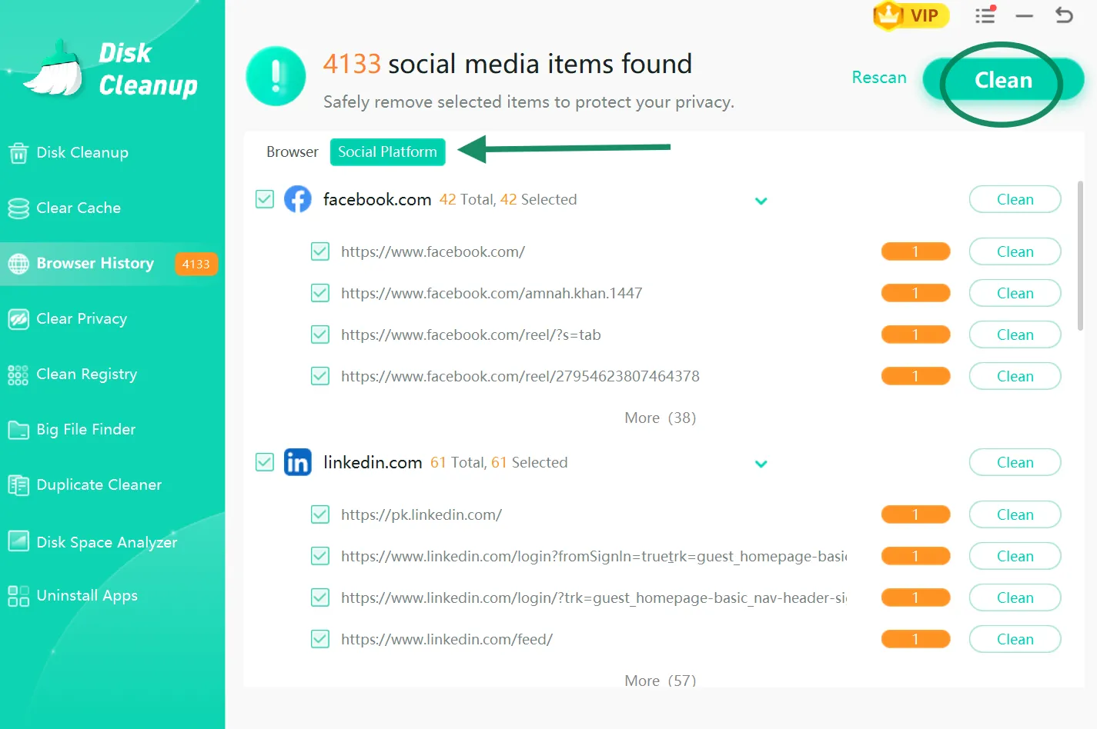Click the large Clean button at top
Screen dimensions: 1097x729
tap(1003, 80)
